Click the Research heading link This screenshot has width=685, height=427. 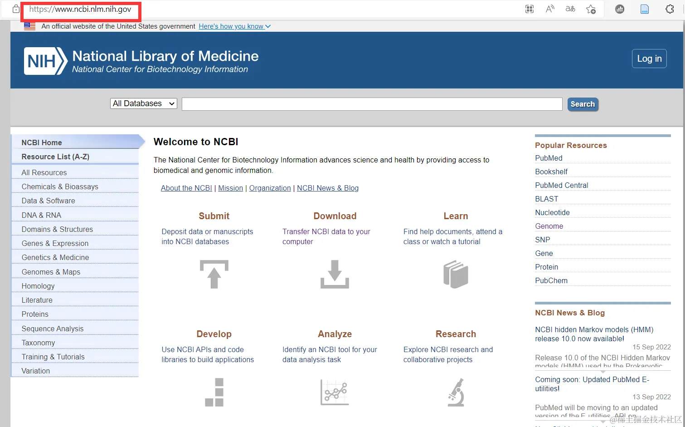tap(456, 334)
